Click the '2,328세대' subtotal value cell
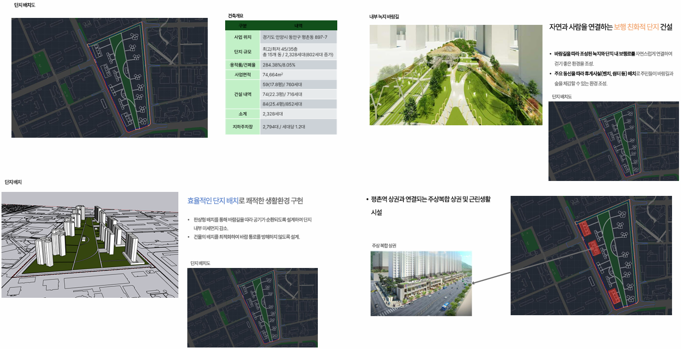This screenshot has height=349, width=681. coord(298,114)
